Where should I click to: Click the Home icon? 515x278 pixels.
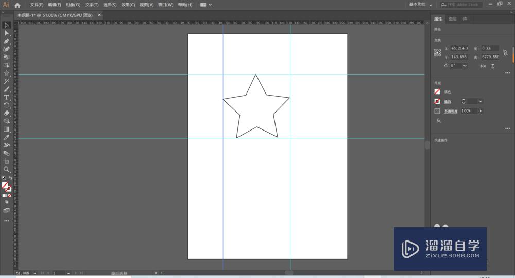(x=18, y=5)
